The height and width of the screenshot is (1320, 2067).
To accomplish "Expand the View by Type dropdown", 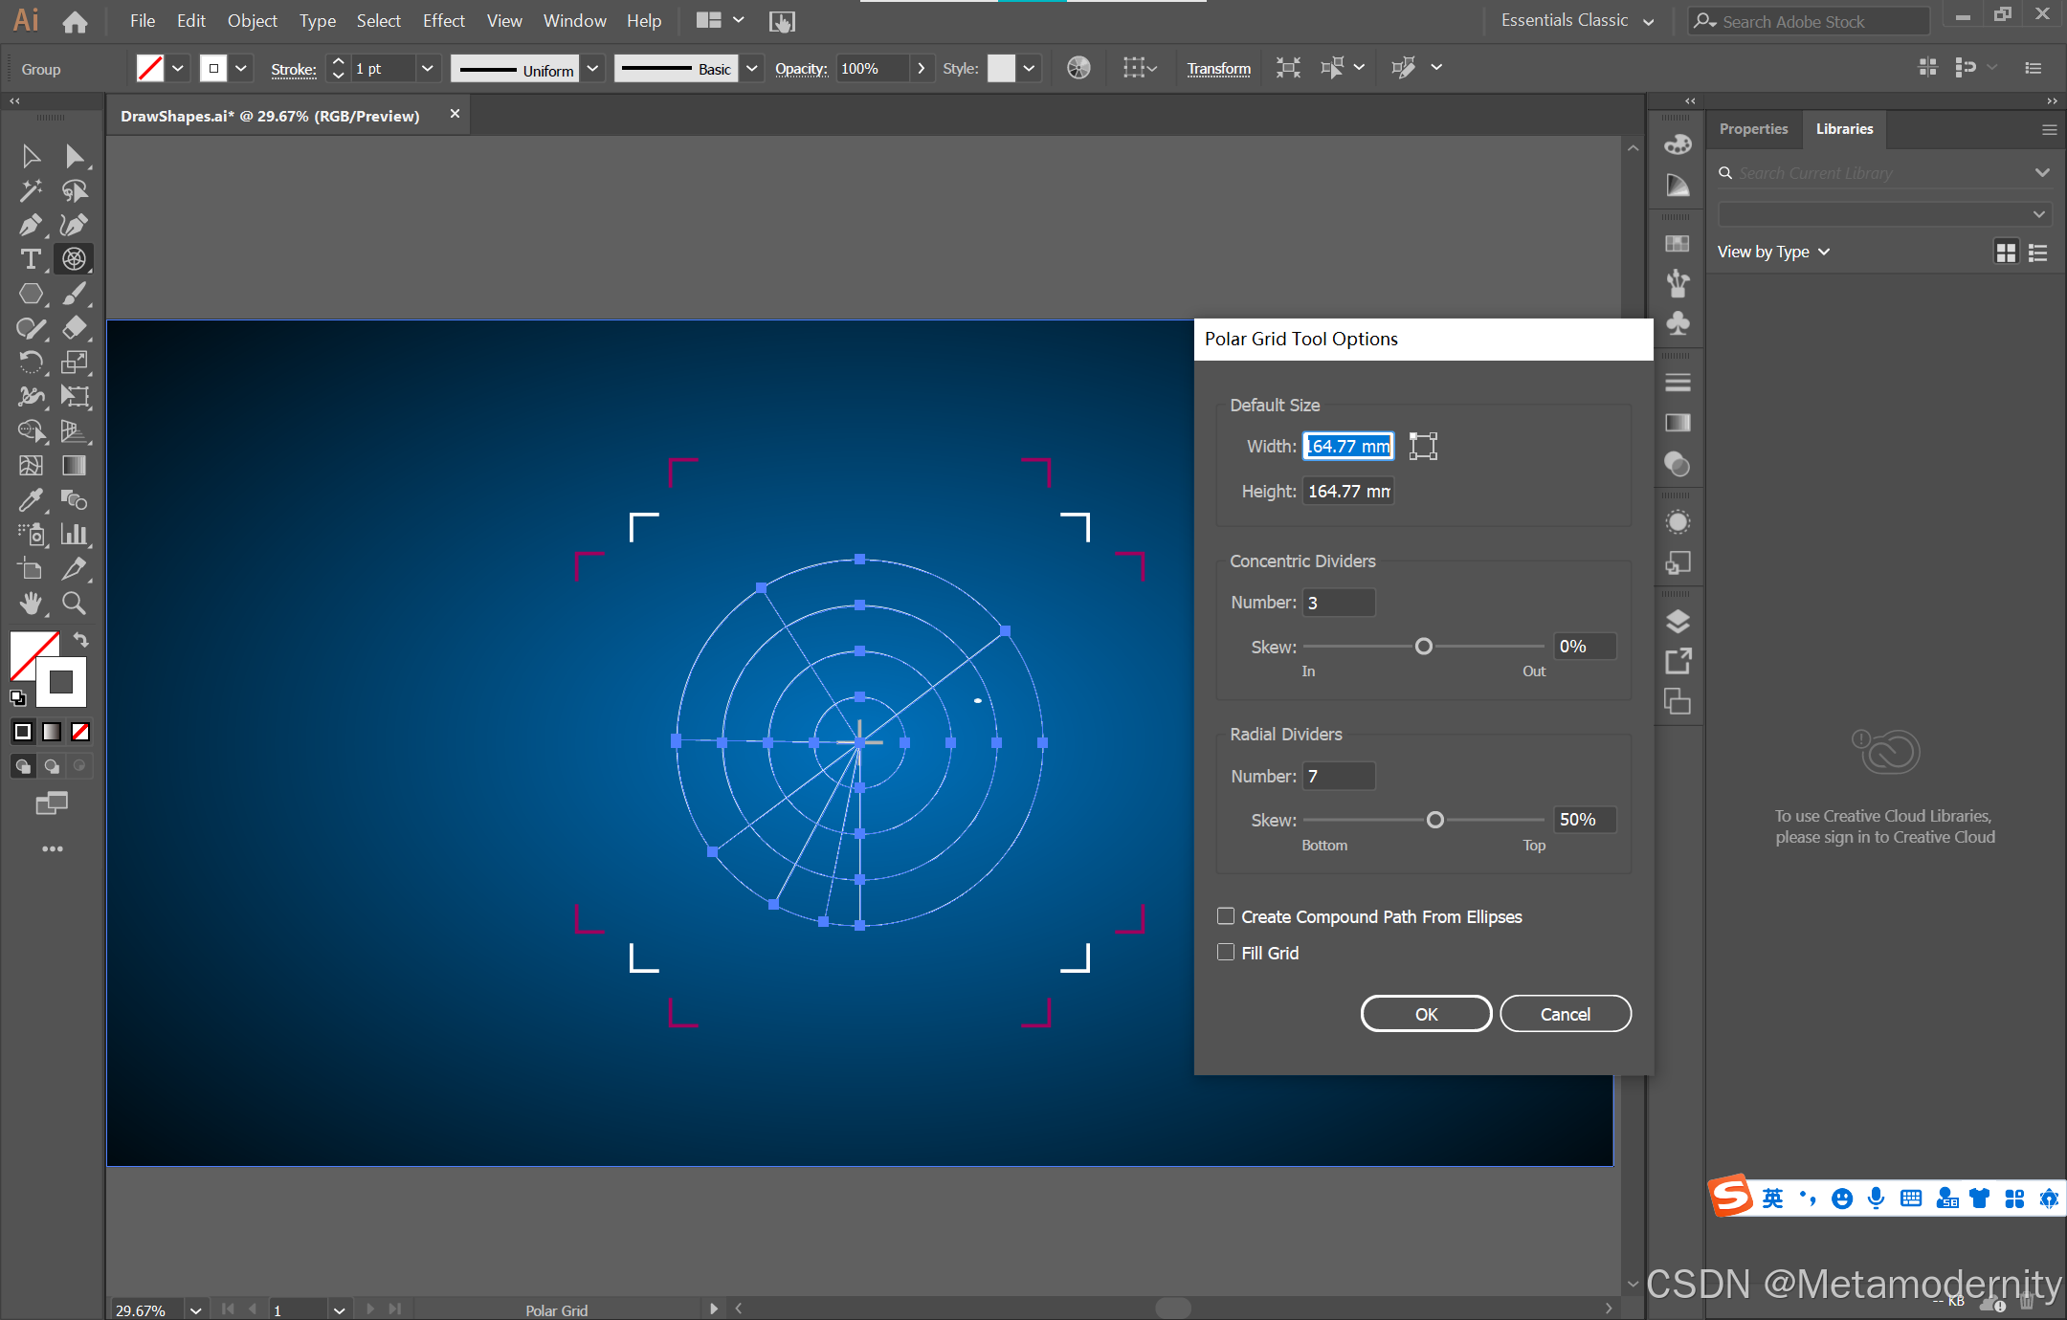I will click(1772, 252).
